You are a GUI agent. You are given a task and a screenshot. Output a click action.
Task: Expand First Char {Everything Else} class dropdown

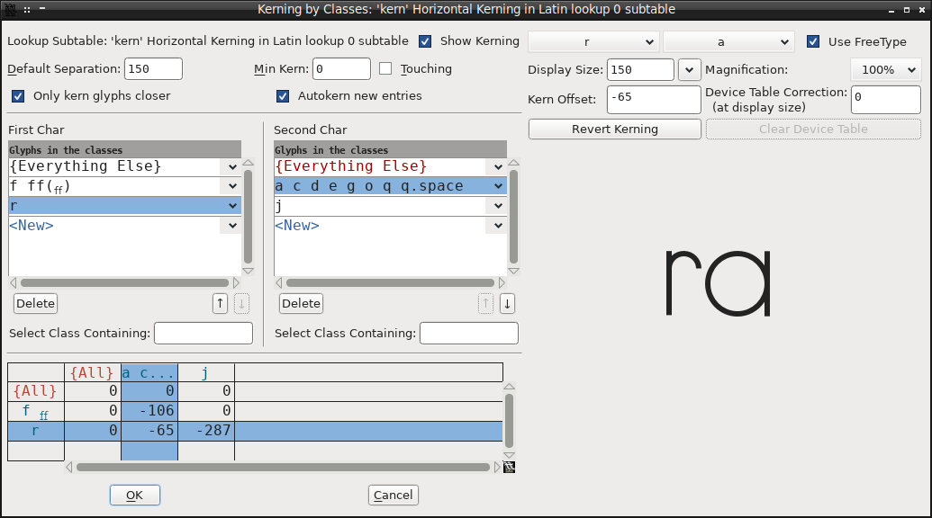pos(232,167)
